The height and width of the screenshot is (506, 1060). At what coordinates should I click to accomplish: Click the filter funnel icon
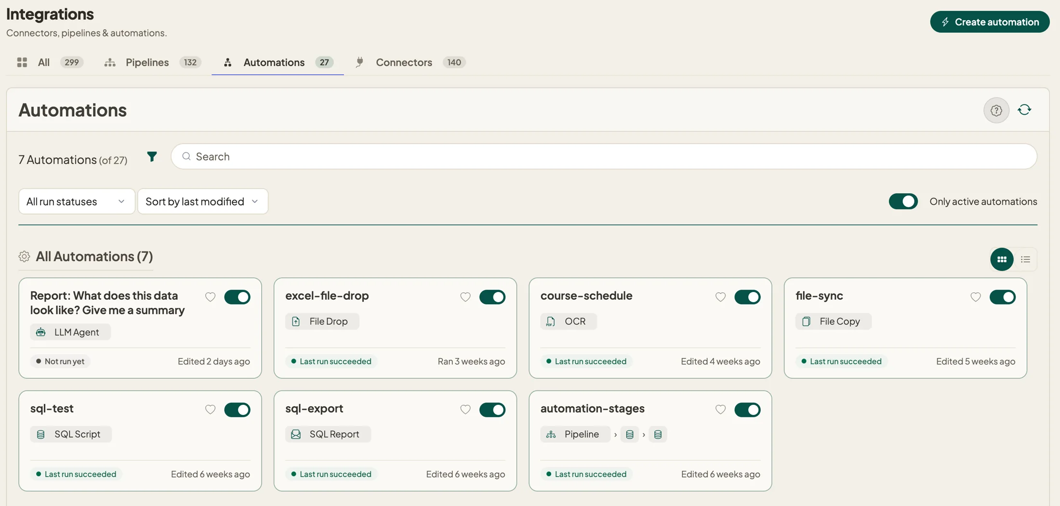coord(152,157)
